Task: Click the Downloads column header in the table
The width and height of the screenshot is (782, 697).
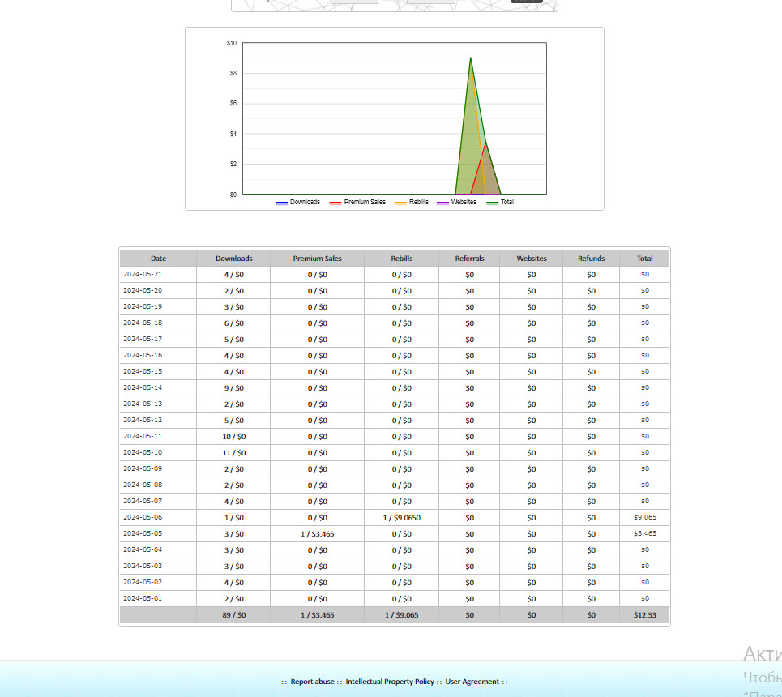Action: point(233,259)
